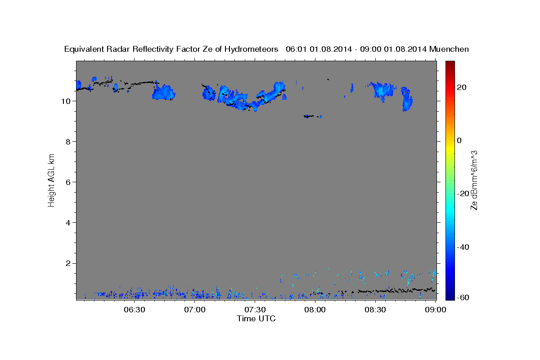Image resolution: width=540 pixels, height=360 pixels.
Task: Click the "Time UTC" axis label
Action: [x=256, y=319]
